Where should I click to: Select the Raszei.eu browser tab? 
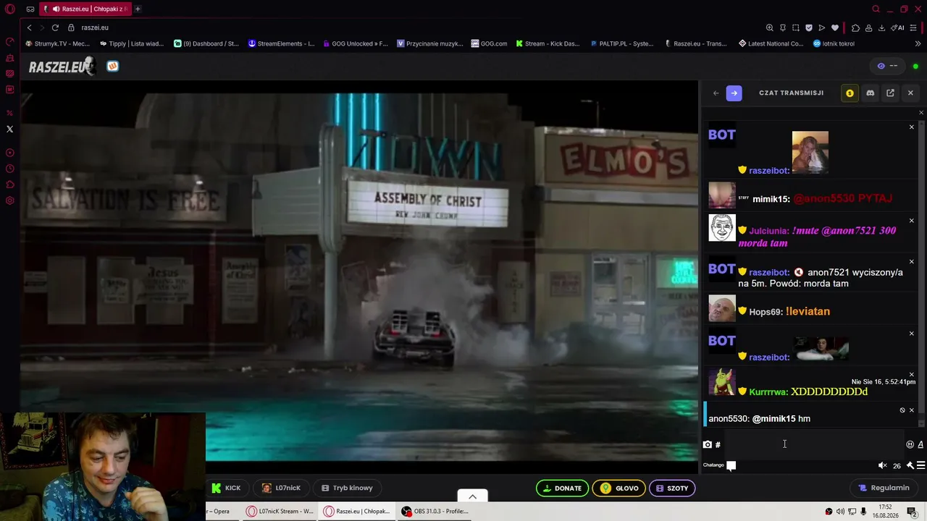(85, 9)
